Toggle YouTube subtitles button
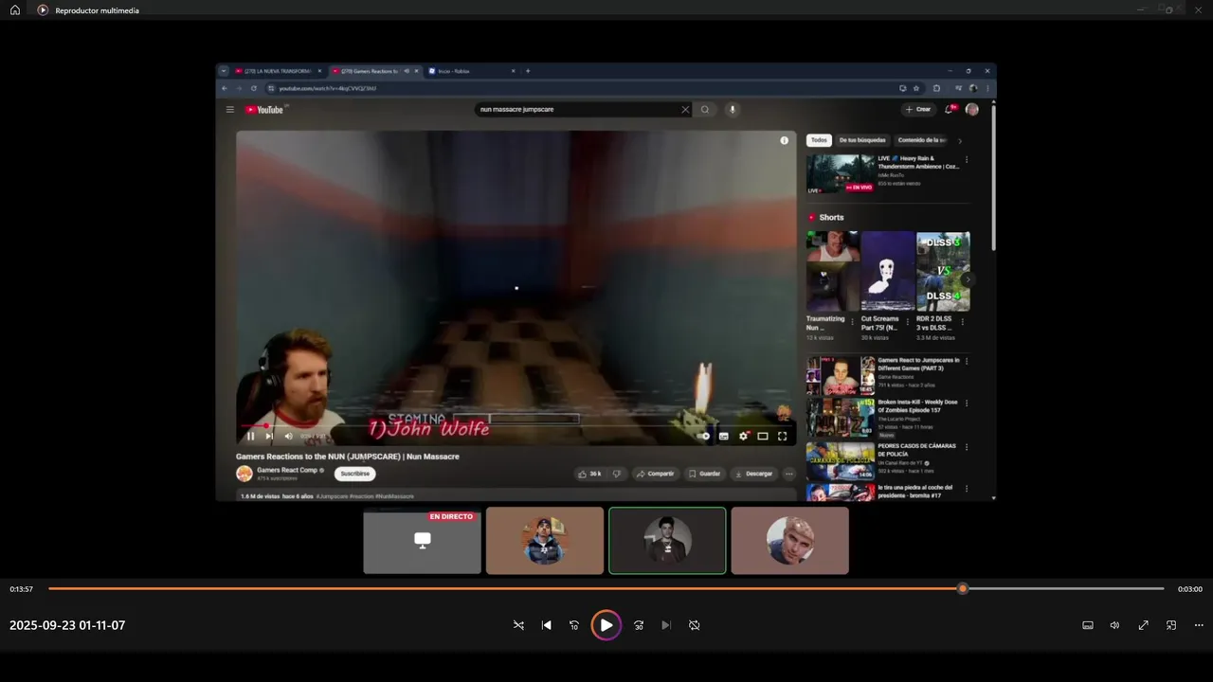Image resolution: width=1213 pixels, height=682 pixels. coord(723,436)
